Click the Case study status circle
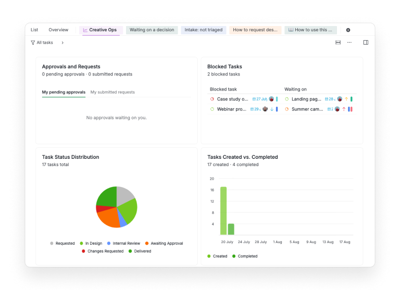 click(x=212, y=99)
